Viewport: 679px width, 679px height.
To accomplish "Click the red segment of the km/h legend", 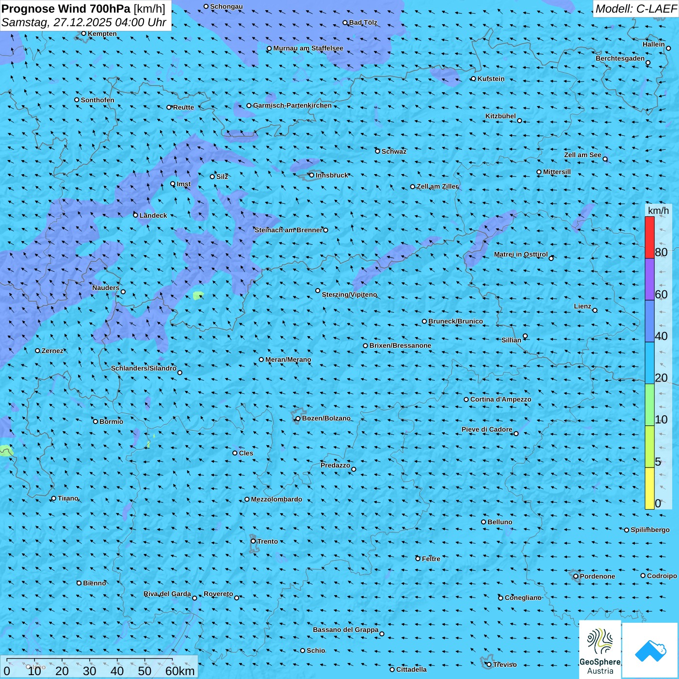I will click(x=649, y=237).
